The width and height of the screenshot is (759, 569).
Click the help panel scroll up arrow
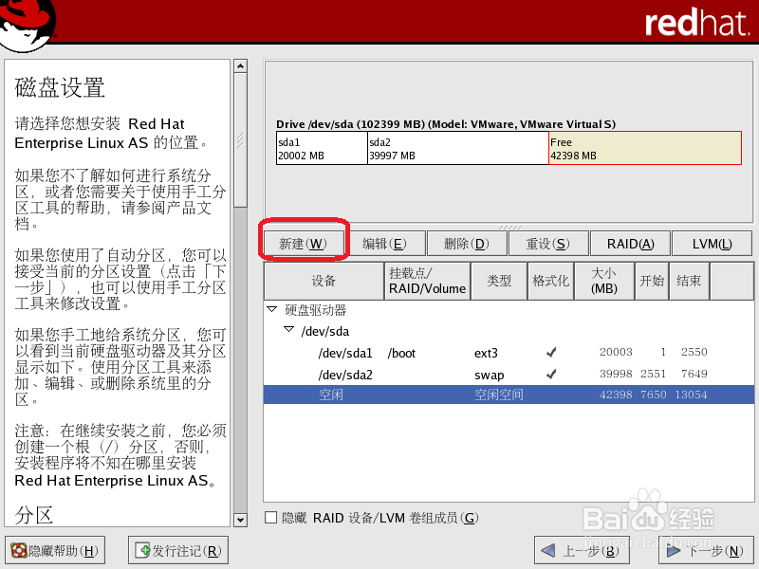[x=241, y=65]
